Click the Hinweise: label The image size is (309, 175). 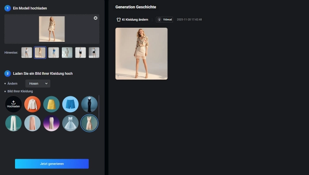pos(11,53)
